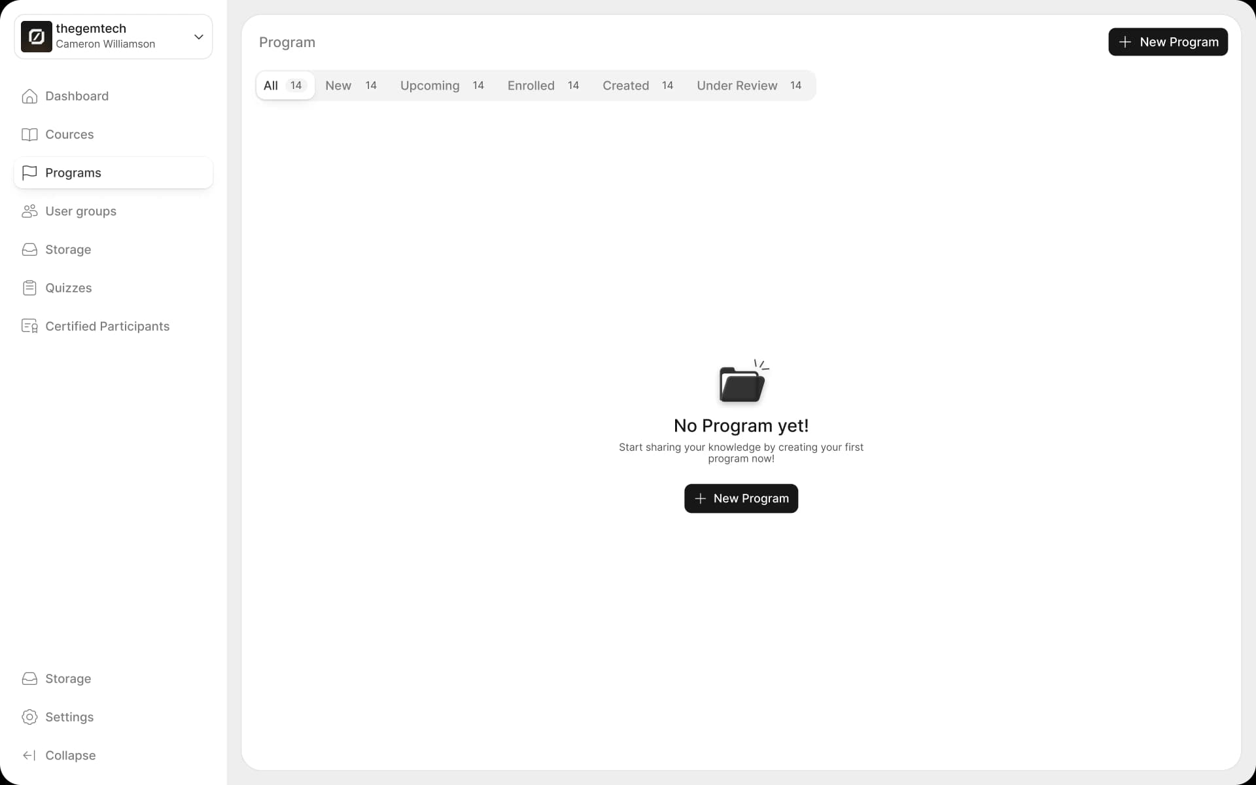Click the top-right New Program button
Image resolution: width=1256 pixels, height=785 pixels.
click(1168, 42)
